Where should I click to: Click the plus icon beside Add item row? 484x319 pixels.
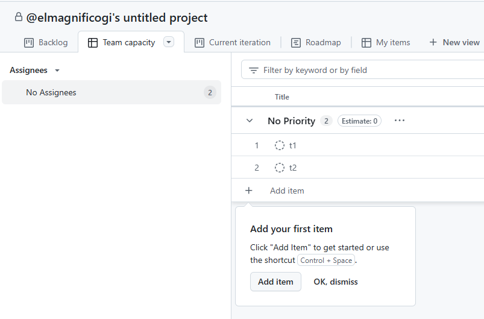click(x=249, y=191)
